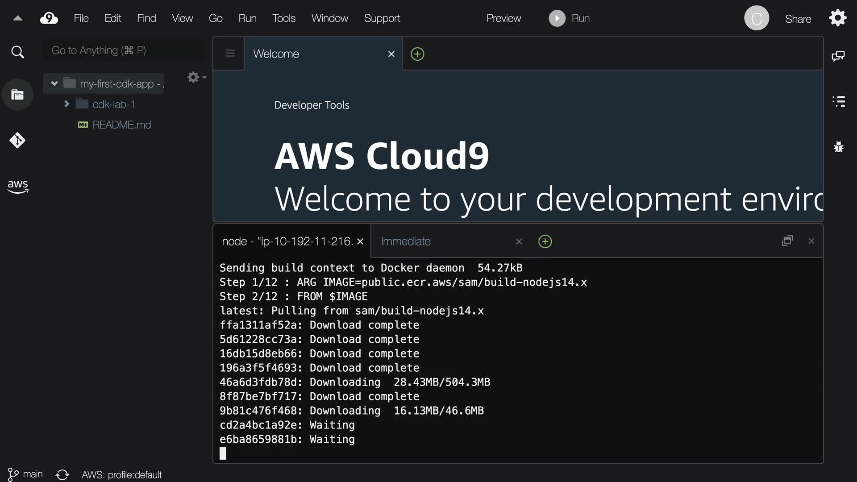Open the Environment files panel icon
This screenshot has width=857, height=482.
click(17, 95)
